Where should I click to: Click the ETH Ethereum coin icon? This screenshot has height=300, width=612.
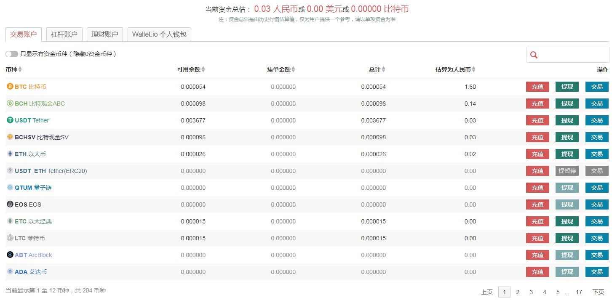click(10, 154)
